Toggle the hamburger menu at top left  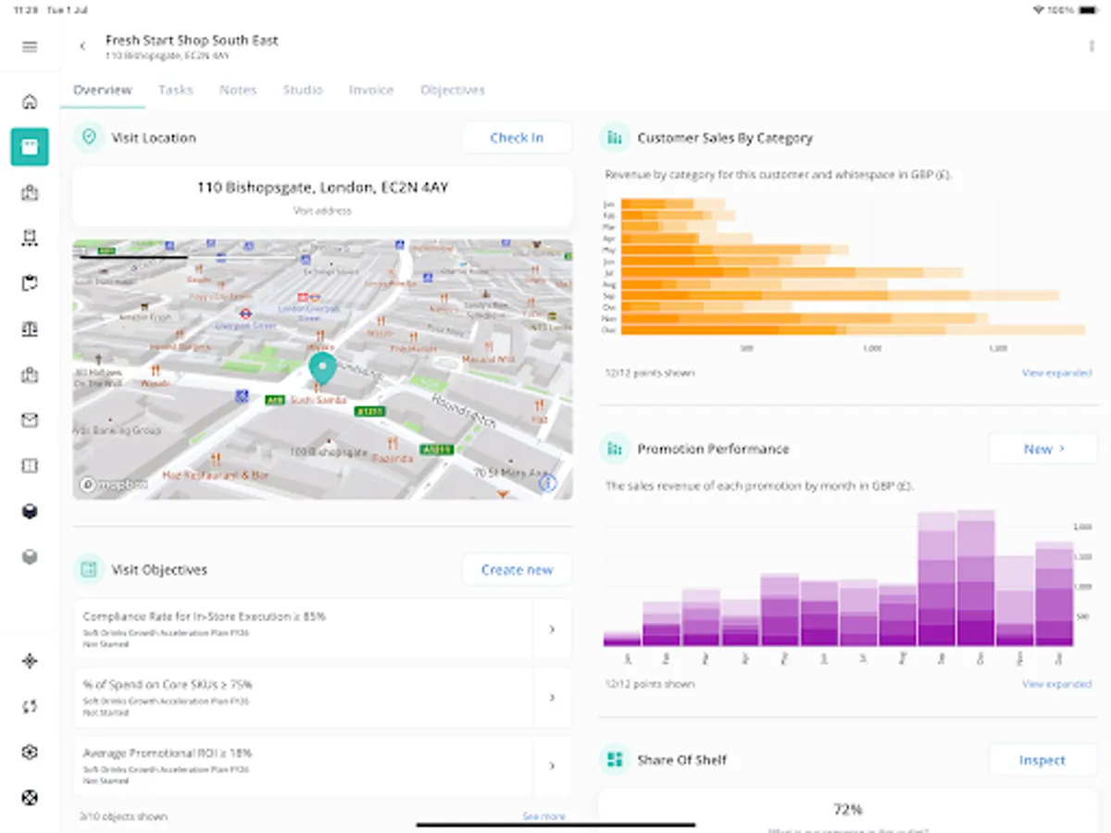[29, 46]
